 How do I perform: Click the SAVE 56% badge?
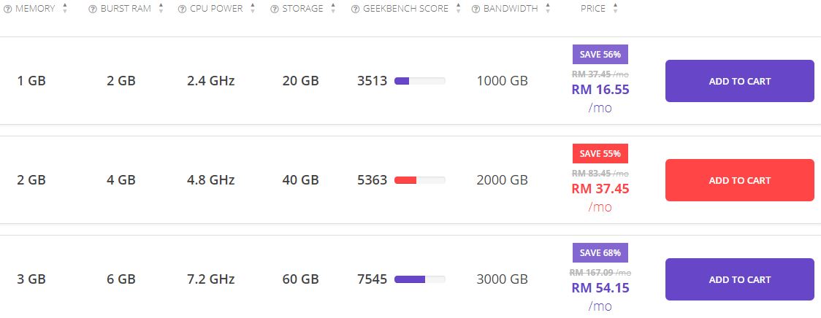(600, 55)
